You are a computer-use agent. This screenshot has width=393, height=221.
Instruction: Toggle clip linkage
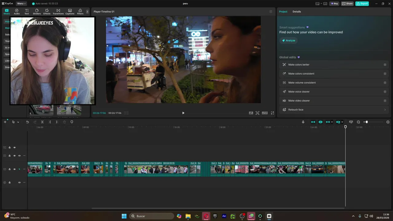(328, 122)
